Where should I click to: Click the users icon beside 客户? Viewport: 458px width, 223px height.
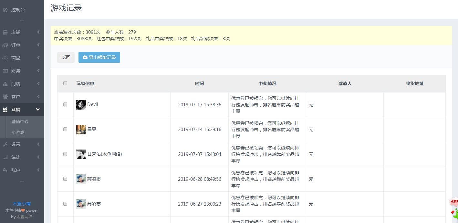point(5,97)
